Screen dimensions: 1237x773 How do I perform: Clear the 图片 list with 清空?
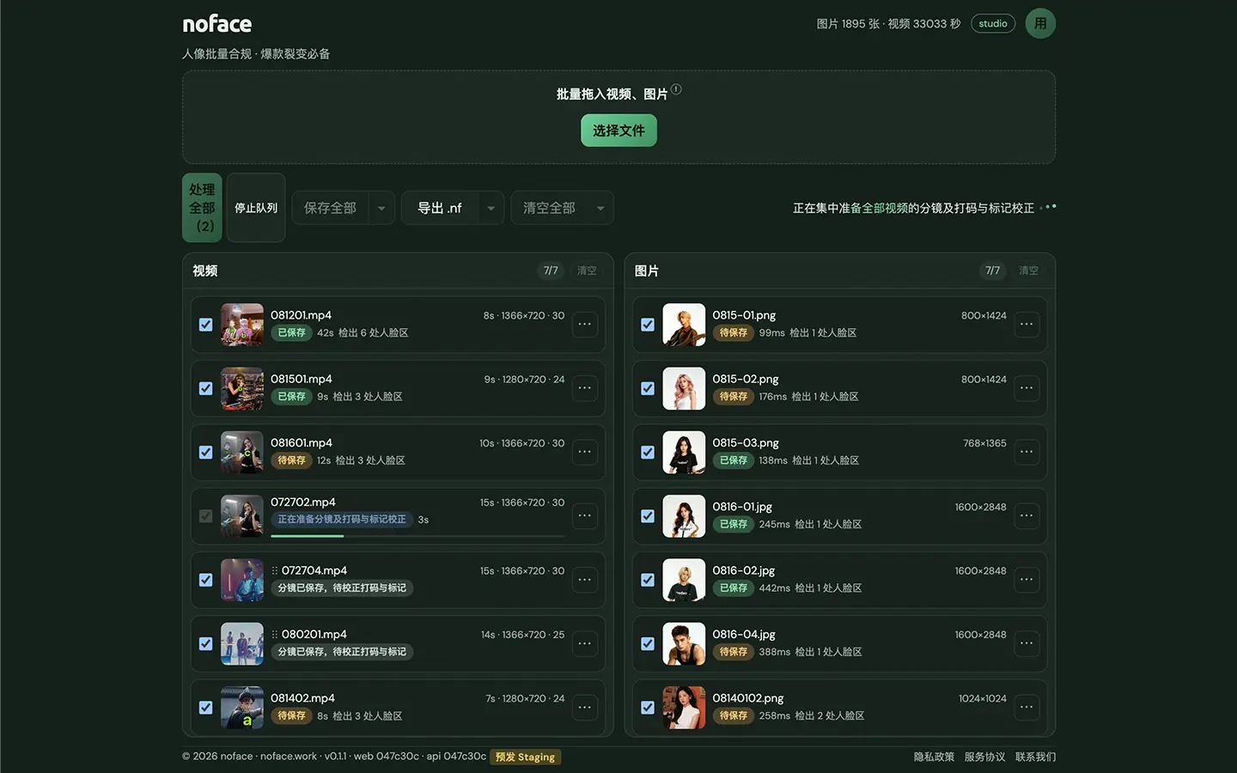coord(1028,271)
